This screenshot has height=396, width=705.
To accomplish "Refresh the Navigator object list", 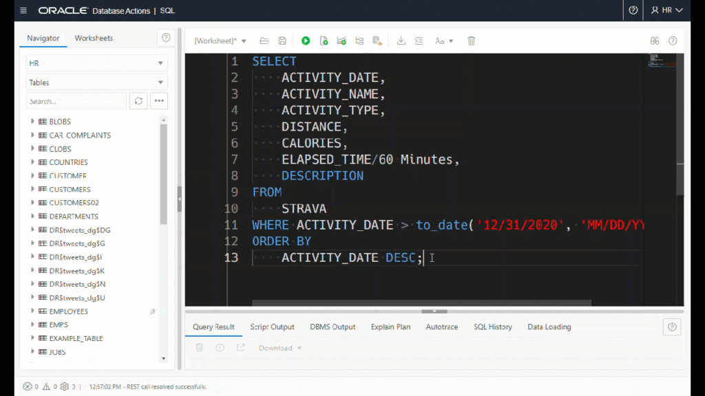I will coord(138,101).
